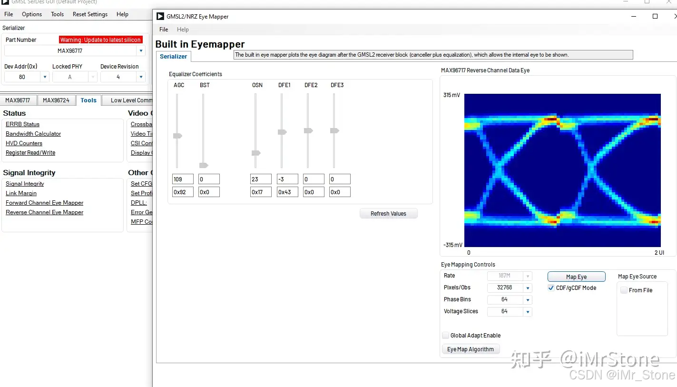677x387 pixels.
Task: Open the Phase Bins dropdown
Action: point(528,300)
